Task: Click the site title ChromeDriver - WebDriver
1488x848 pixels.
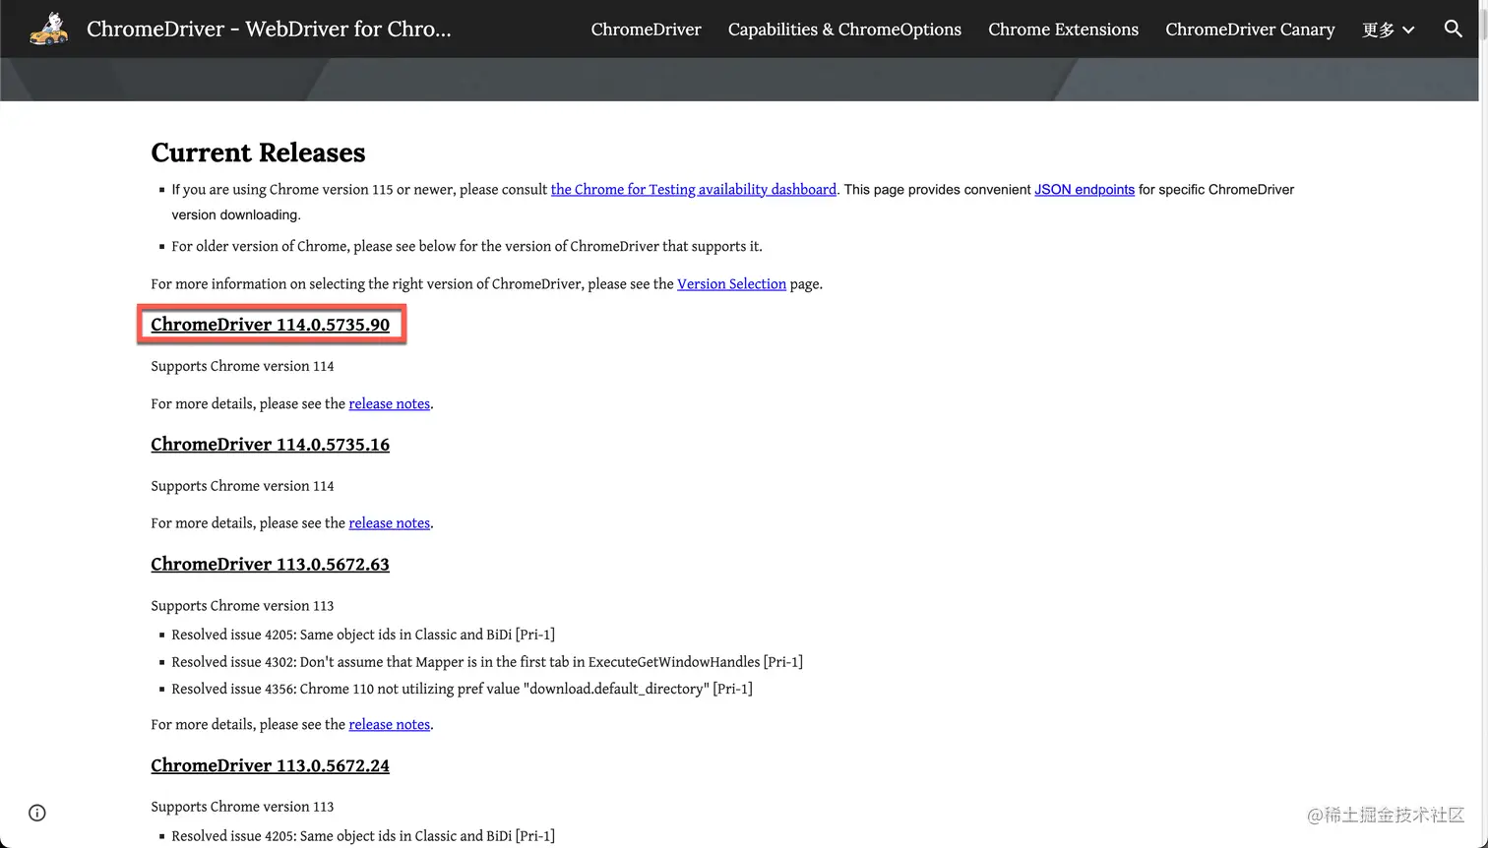Action: point(269,29)
